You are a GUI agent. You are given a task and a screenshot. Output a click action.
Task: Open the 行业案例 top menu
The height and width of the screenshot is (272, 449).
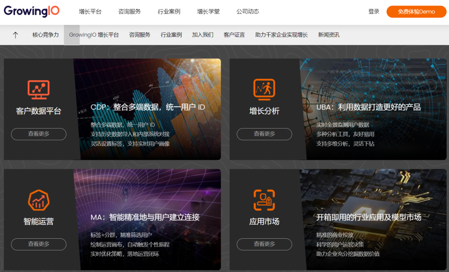point(169,12)
